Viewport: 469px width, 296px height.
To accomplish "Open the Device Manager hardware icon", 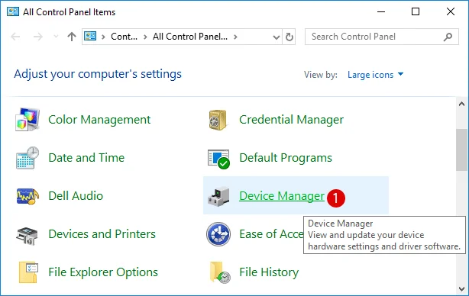I will (x=218, y=197).
